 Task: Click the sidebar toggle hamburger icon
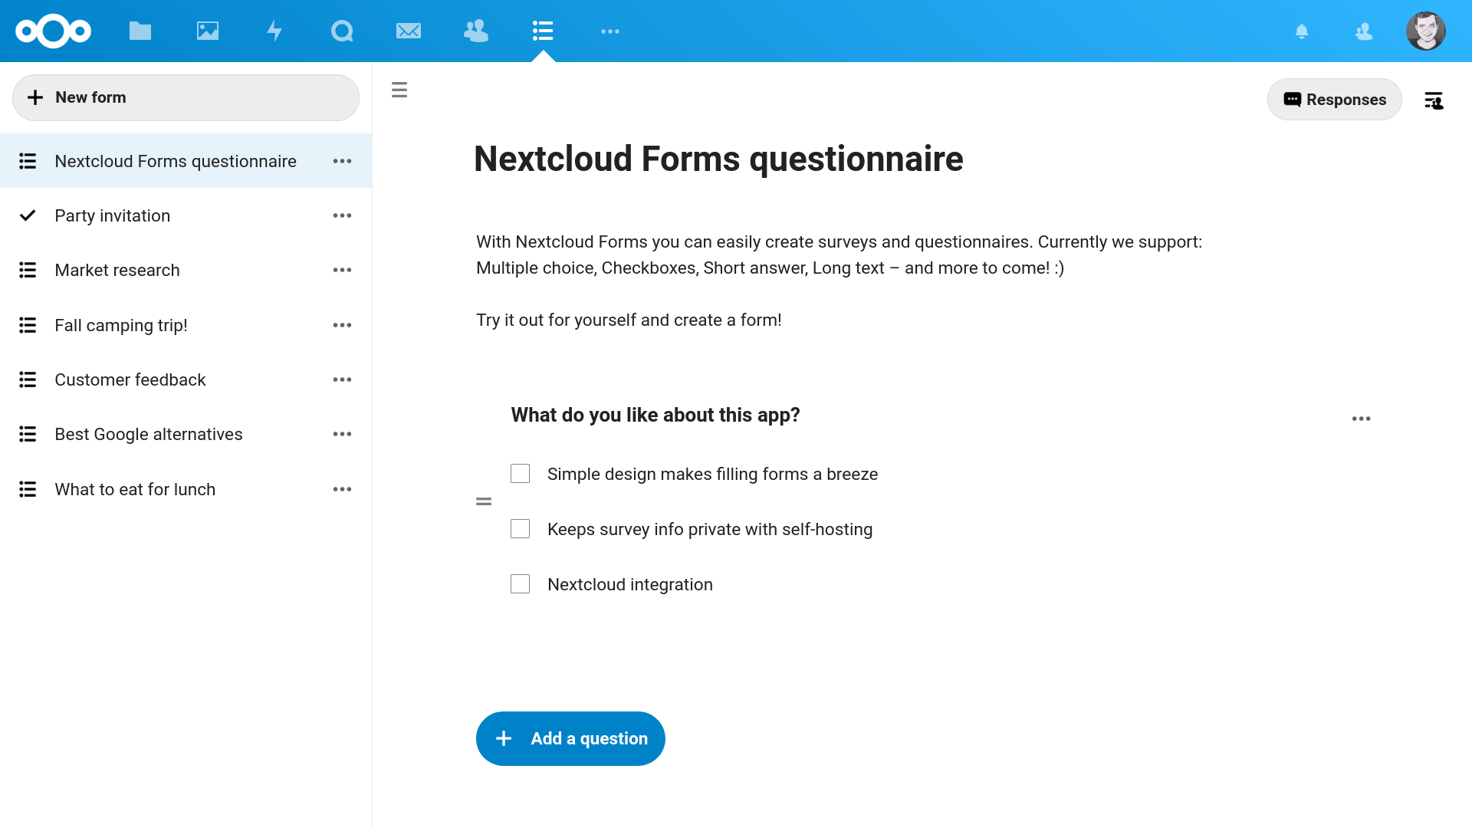coord(399,90)
